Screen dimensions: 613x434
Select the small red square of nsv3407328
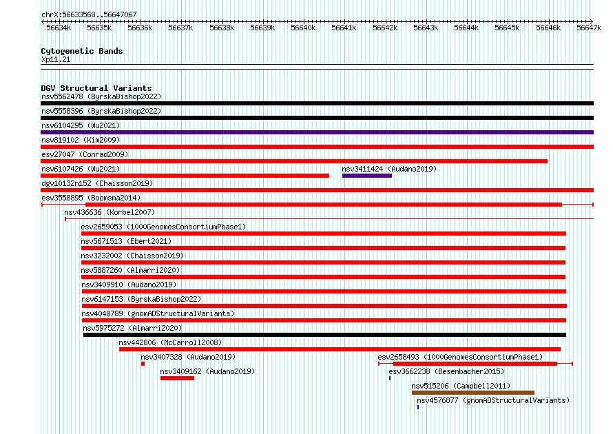pos(143,364)
